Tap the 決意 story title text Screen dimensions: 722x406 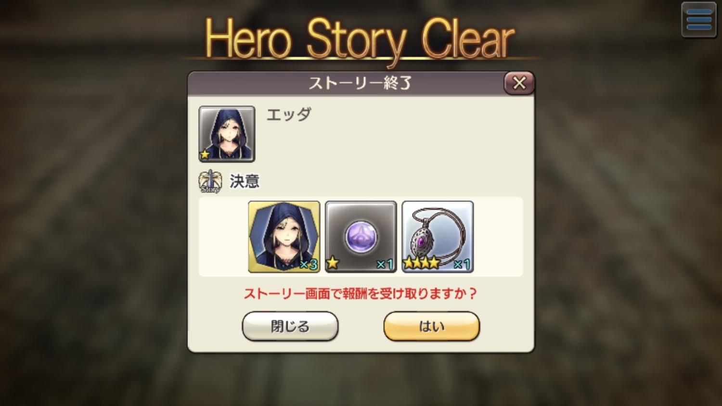(x=245, y=181)
